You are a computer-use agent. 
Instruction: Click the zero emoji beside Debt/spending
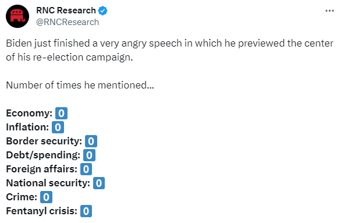[89, 155]
